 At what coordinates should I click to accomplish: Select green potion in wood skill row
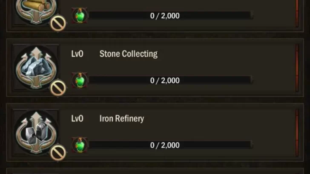pyautogui.click(x=80, y=16)
